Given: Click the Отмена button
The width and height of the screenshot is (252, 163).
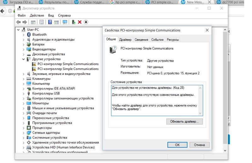Looking at the screenshot, I should coord(199,145).
